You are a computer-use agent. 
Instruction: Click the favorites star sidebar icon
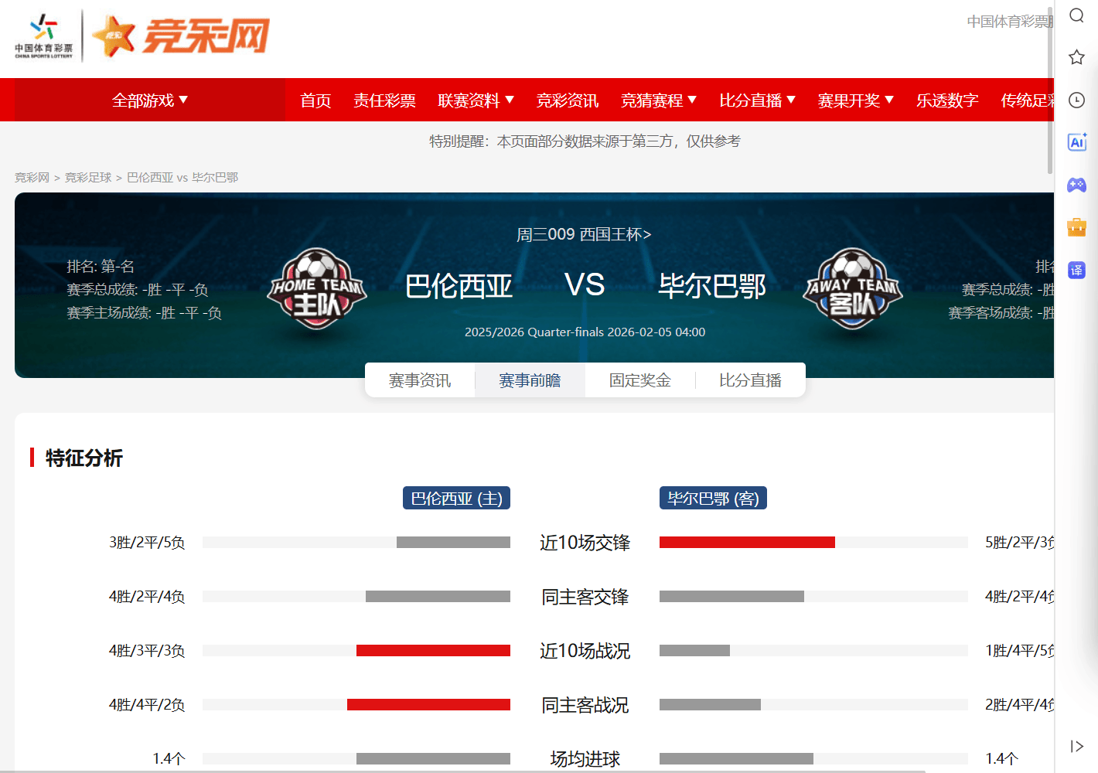(x=1076, y=57)
